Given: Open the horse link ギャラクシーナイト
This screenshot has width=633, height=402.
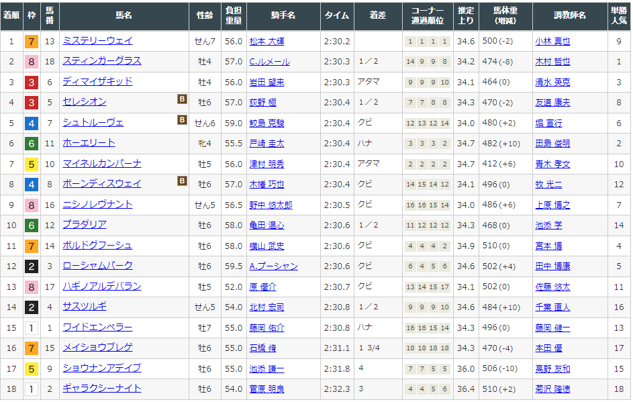Looking at the screenshot, I should coord(102,389).
